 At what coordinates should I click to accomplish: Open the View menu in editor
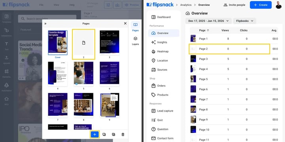[57, 5]
